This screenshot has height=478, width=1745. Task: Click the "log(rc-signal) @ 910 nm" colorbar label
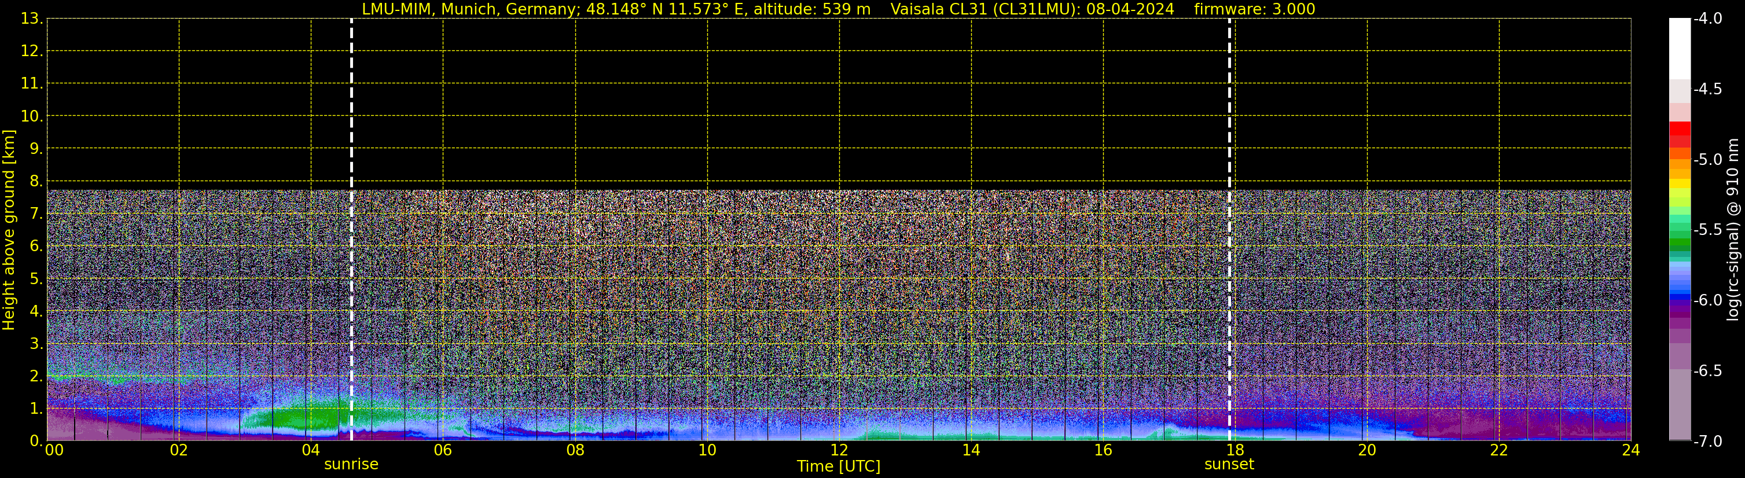[1732, 230]
